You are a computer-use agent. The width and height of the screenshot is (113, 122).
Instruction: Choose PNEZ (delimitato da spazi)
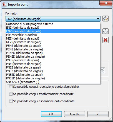(53, 67)
